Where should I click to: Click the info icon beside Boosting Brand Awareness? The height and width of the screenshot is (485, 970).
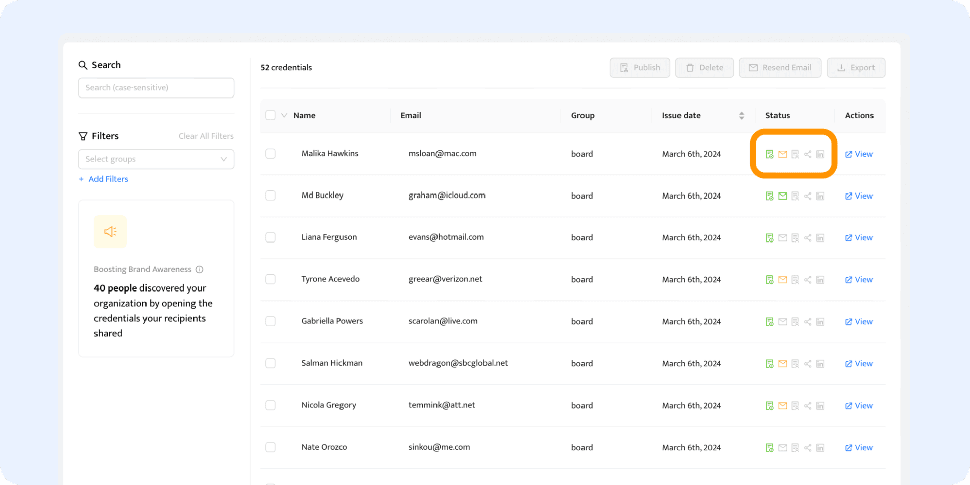pyautogui.click(x=200, y=270)
